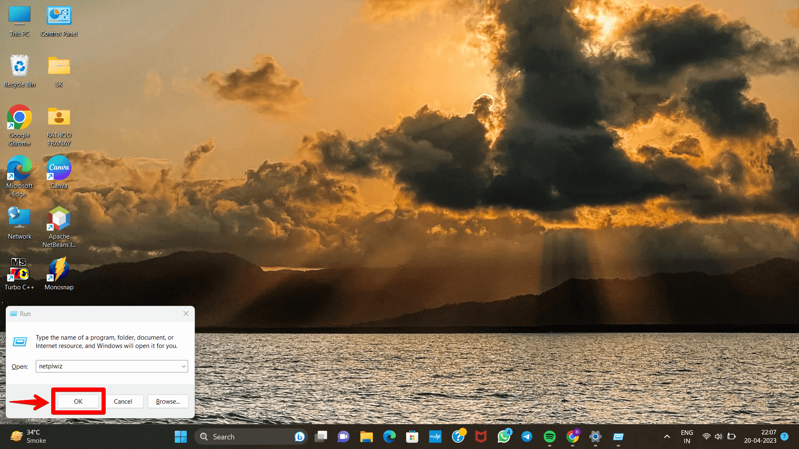Click OK to run netplwiz
The width and height of the screenshot is (799, 449).
78,401
